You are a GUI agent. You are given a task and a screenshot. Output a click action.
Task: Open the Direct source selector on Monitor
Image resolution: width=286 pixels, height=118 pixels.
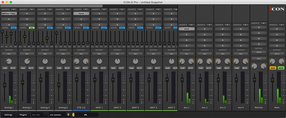coord(259,59)
